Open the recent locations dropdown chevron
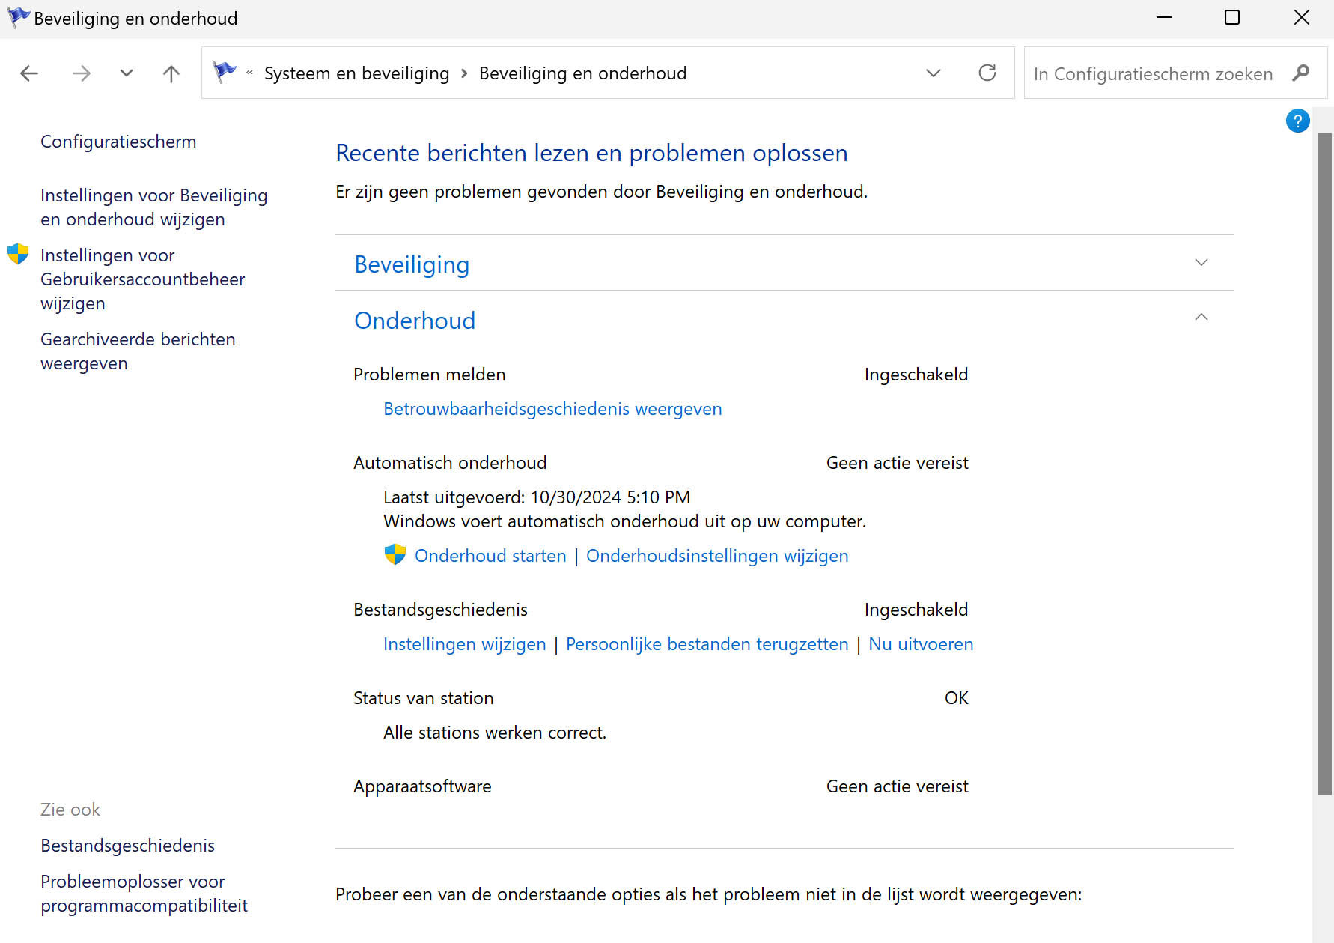Screen dimensions: 1334x943 pyautogui.click(x=127, y=73)
